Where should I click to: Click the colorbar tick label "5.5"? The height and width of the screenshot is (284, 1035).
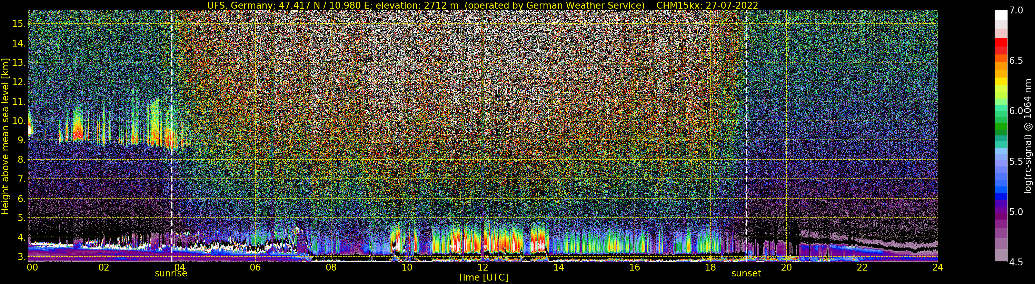pos(1016,162)
